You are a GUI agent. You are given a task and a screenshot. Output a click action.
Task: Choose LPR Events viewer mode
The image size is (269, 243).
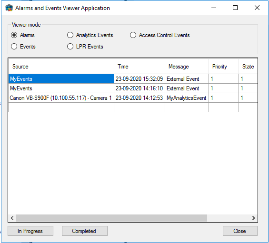[85, 47]
